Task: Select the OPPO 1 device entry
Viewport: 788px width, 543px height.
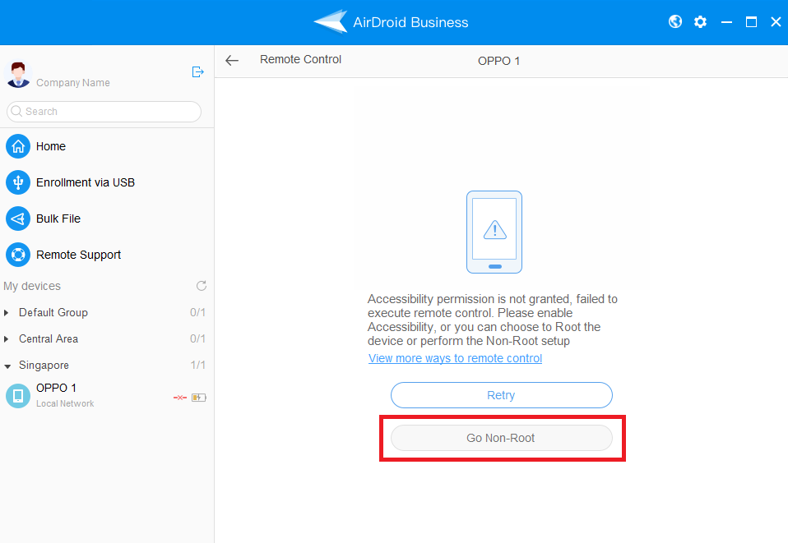Action: [x=107, y=395]
